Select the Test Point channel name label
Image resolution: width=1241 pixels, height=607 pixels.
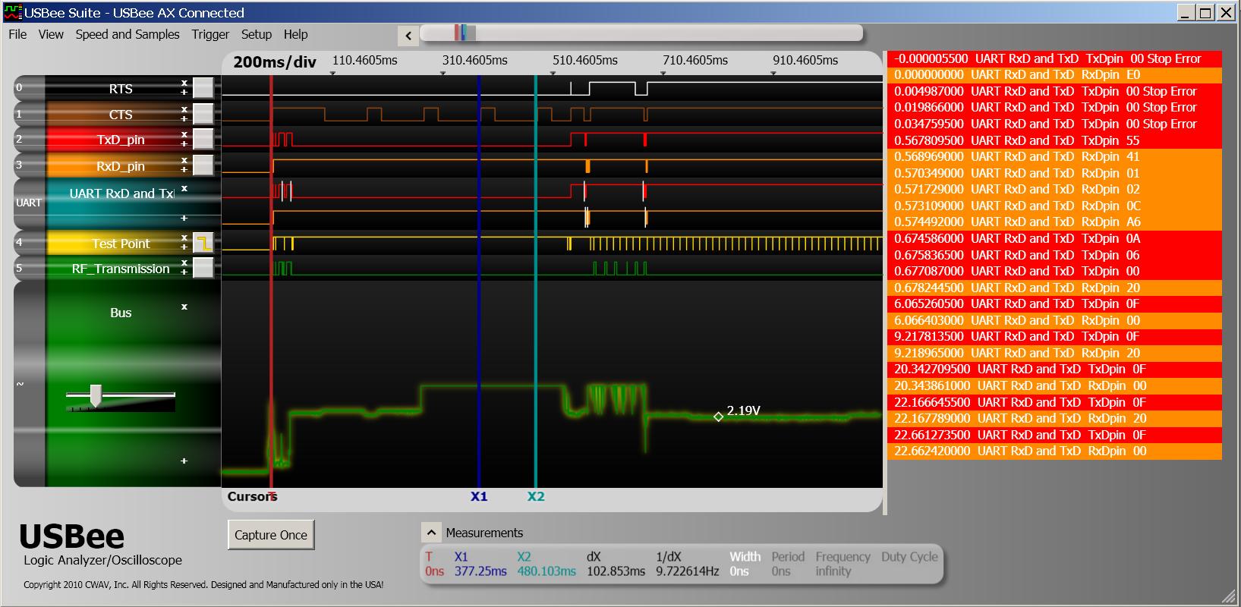click(121, 244)
